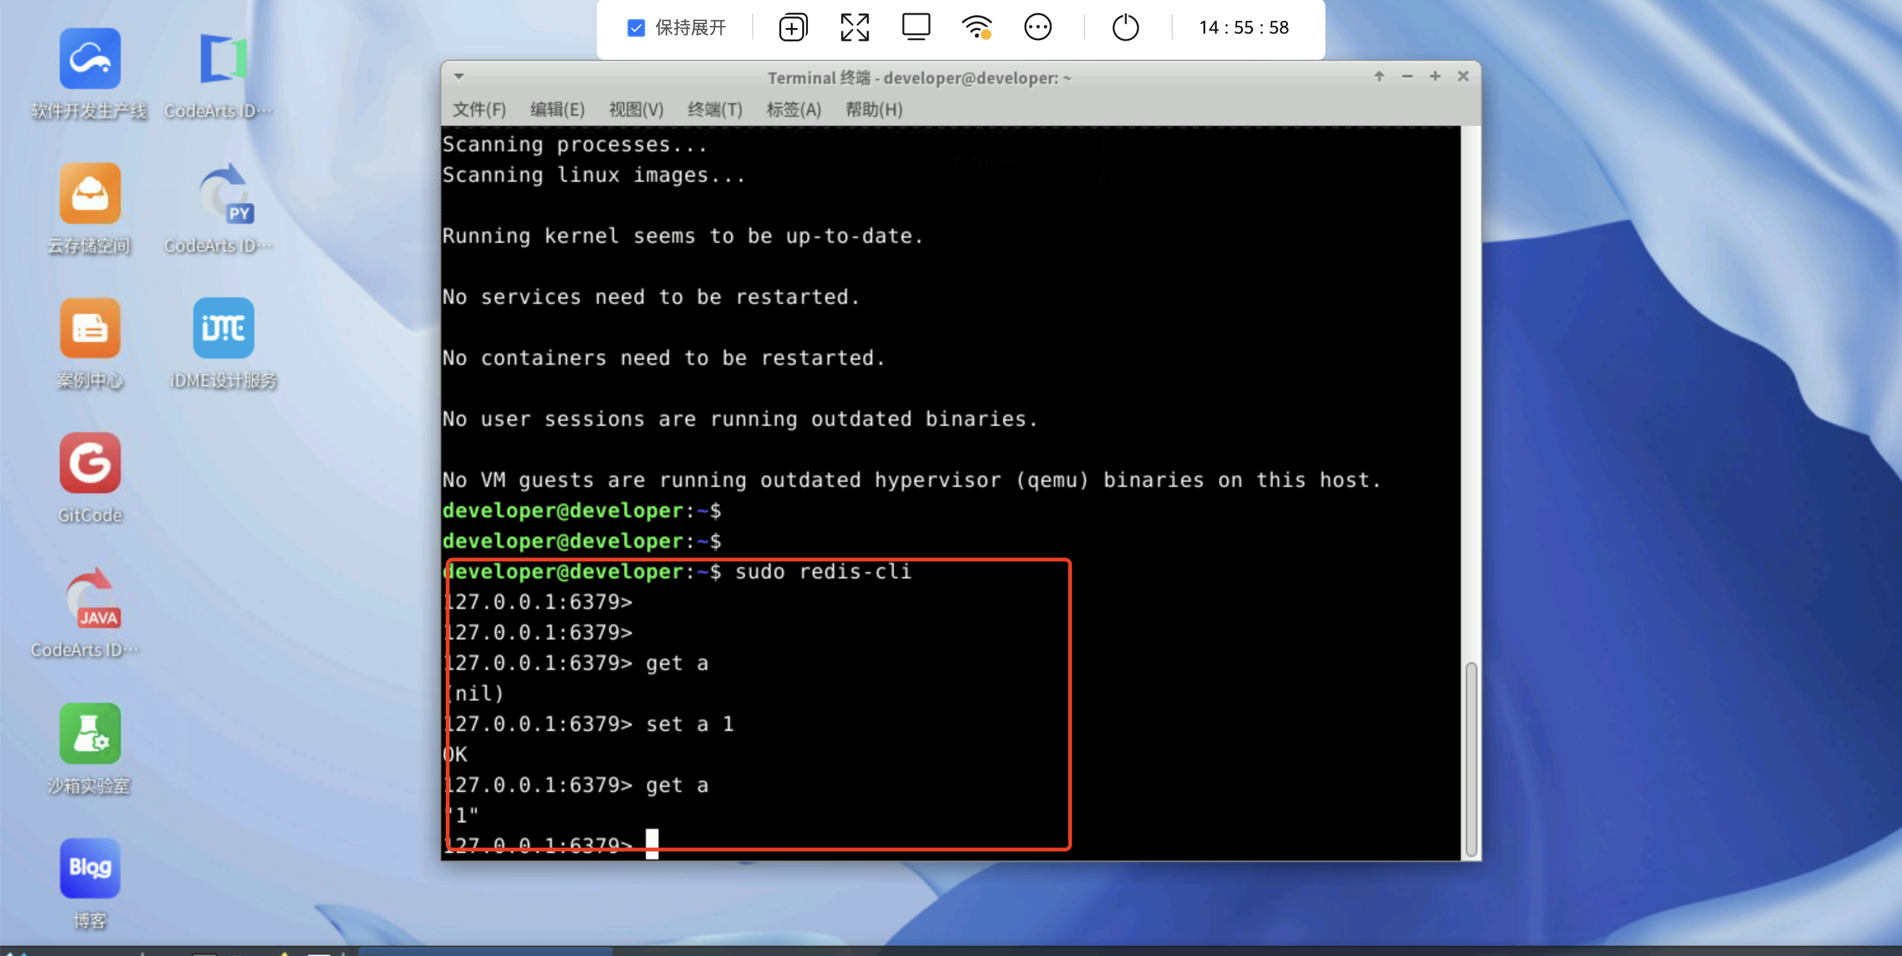1902x956 pixels.
Task: Open the Blog 博客 desktop icon
Action: (90, 868)
